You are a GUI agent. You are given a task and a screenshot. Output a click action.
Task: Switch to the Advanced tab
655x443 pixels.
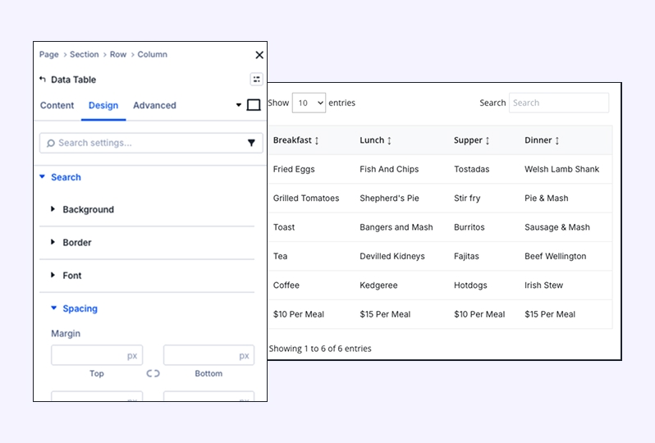(154, 105)
